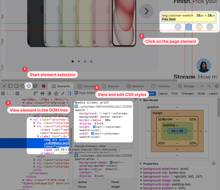Screen dimensions: 220x190
Task: Select the Font sidebar tab
Action: coord(175,93)
